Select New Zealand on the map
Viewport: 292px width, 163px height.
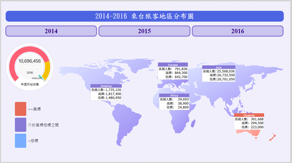[x=271, y=137]
